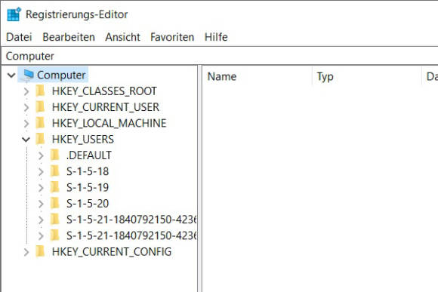Select the Computer label in tree

61,75
